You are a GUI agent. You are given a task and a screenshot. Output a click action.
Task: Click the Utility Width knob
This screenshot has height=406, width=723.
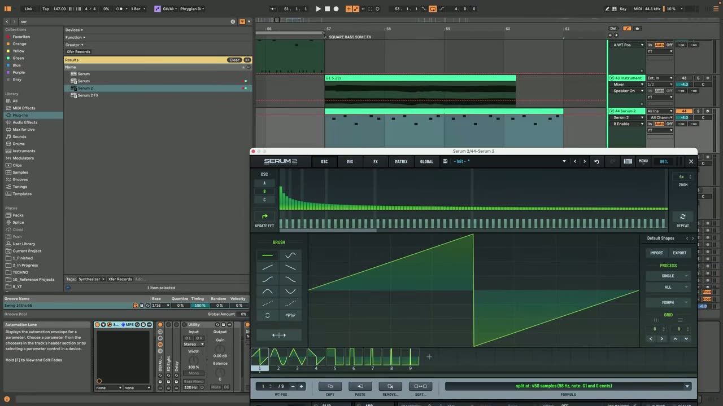tap(194, 359)
